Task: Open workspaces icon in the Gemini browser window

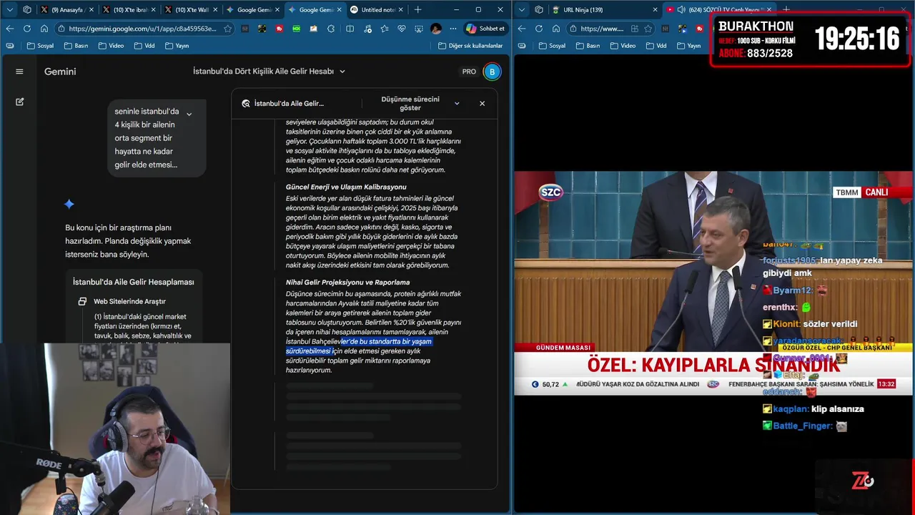Action: pos(27,9)
